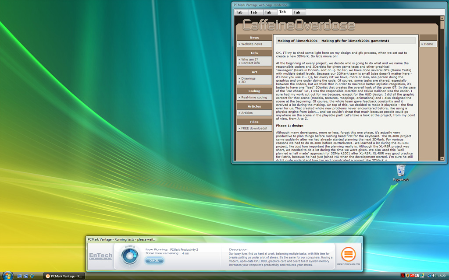Click the Windows Start orb

7,275
